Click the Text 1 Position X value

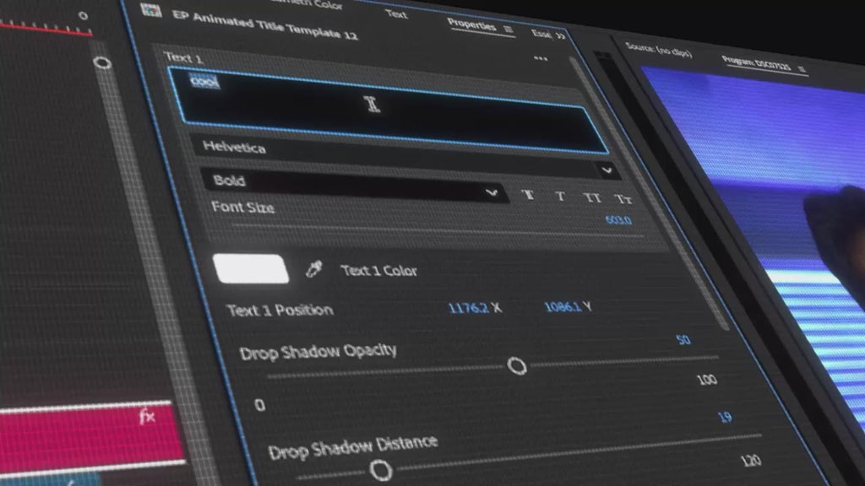[x=467, y=307]
